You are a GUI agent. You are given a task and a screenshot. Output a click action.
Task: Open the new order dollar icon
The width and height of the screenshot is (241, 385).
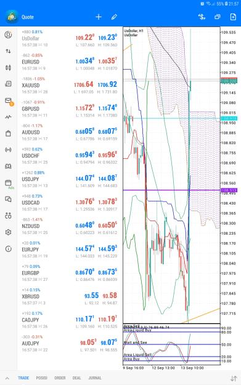point(202,17)
